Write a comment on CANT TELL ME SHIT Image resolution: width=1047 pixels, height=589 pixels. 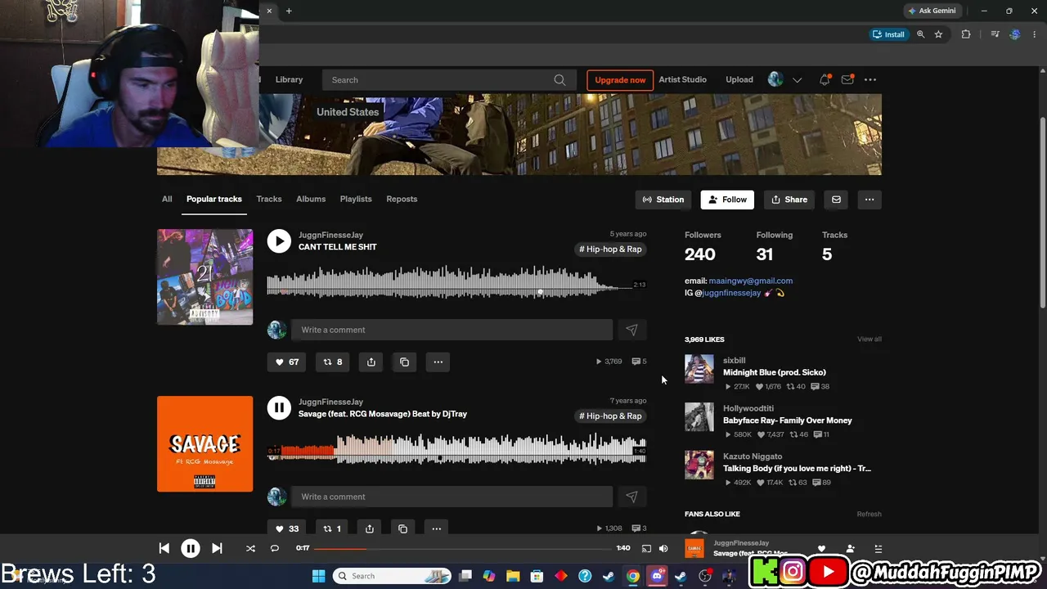[452, 330]
